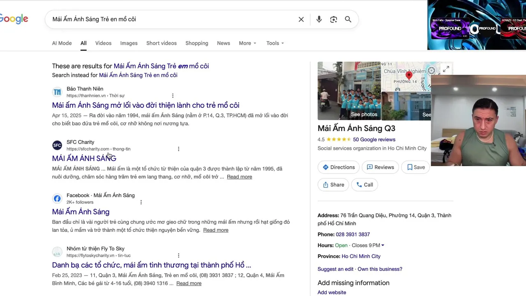Open the 'MÁI ẤM ÁNH SÁNG' SFC result
This screenshot has height=296, width=526.
(x=84, y=158)
